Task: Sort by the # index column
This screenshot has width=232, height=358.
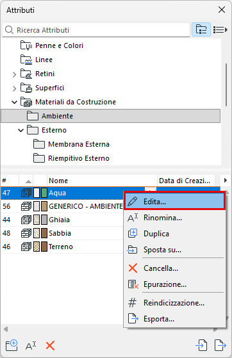Action: [x=10, y=181]
